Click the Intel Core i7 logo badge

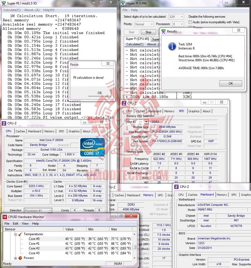[x=92, y=147]
